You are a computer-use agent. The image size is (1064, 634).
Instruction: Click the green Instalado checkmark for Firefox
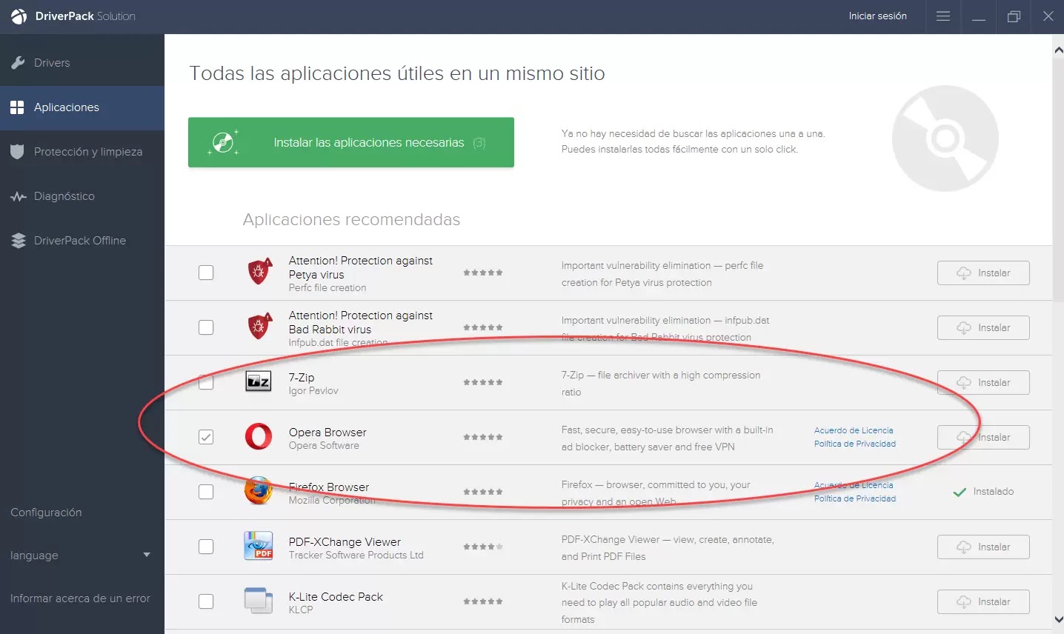coord(960,492)
